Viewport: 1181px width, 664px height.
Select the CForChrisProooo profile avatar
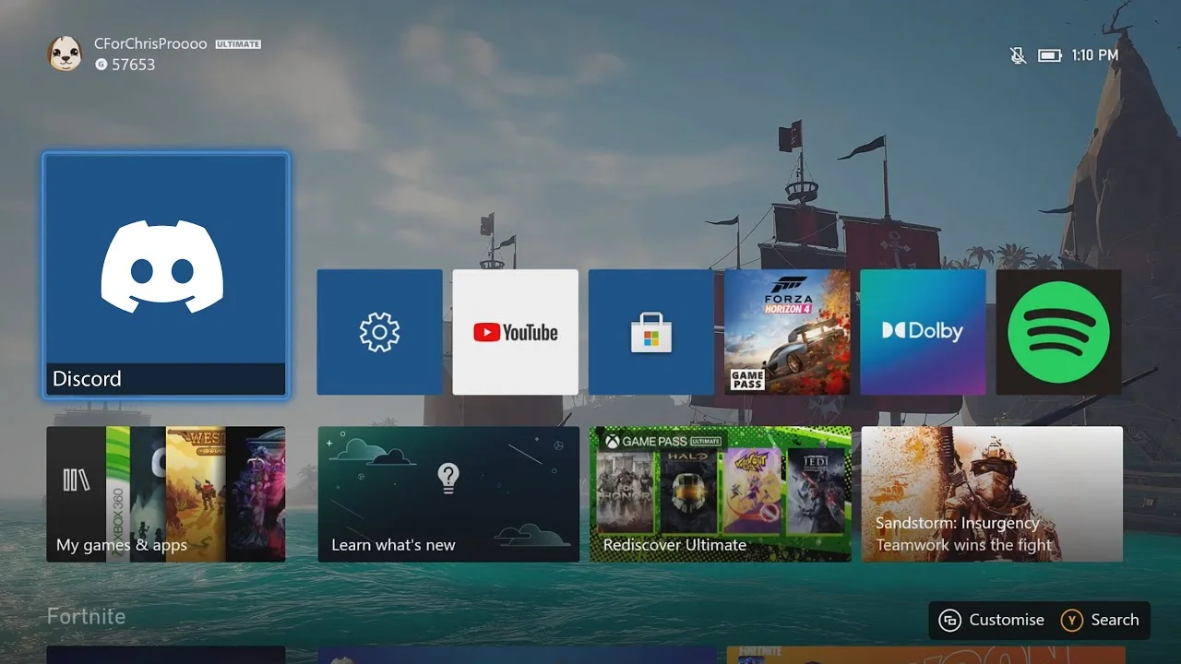(64, 53)
